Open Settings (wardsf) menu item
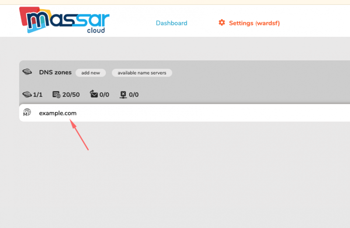This screenshot has width=350, height=228. pyautogui.click(x=254, y=23)
